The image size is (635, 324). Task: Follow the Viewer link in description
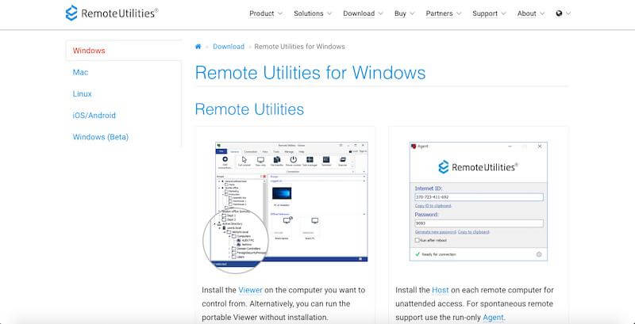tap(250, 290)
